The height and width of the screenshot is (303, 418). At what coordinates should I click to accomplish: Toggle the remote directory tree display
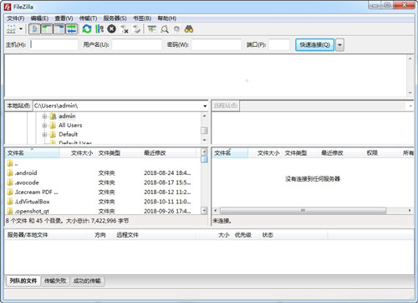coord(59,29)
